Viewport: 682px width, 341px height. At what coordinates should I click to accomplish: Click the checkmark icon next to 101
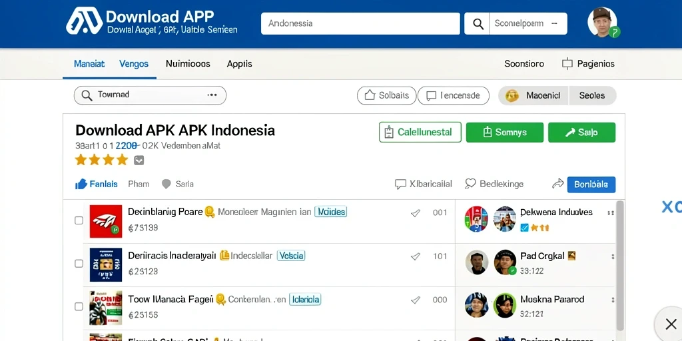pyautogui.click(x=416, y=256)
